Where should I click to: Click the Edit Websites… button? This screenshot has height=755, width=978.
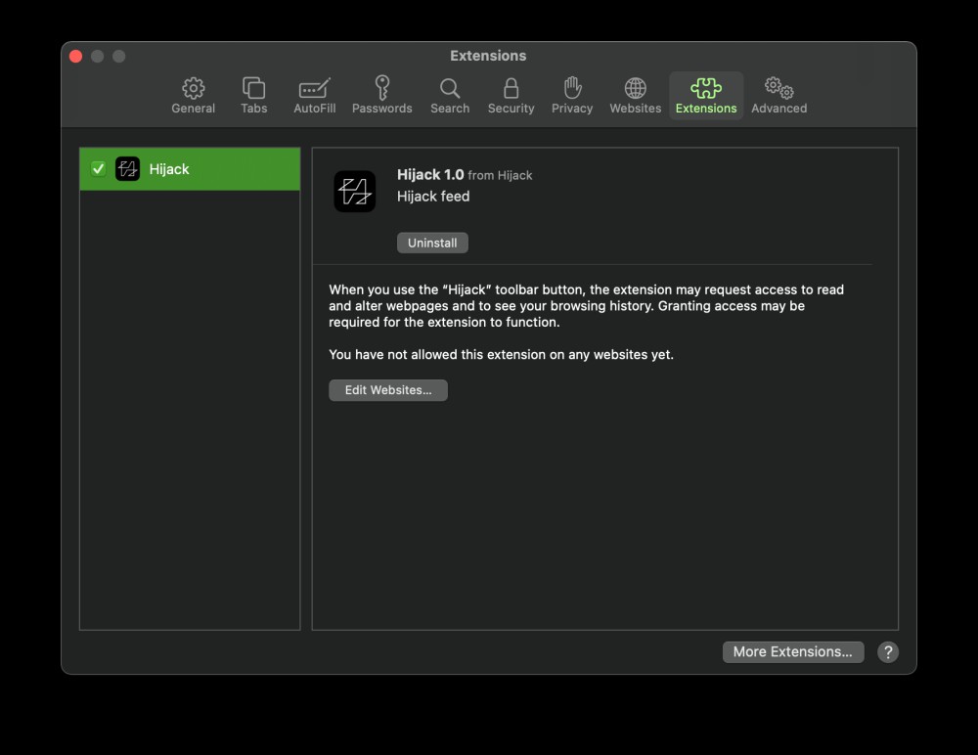(x=388, y=390)
